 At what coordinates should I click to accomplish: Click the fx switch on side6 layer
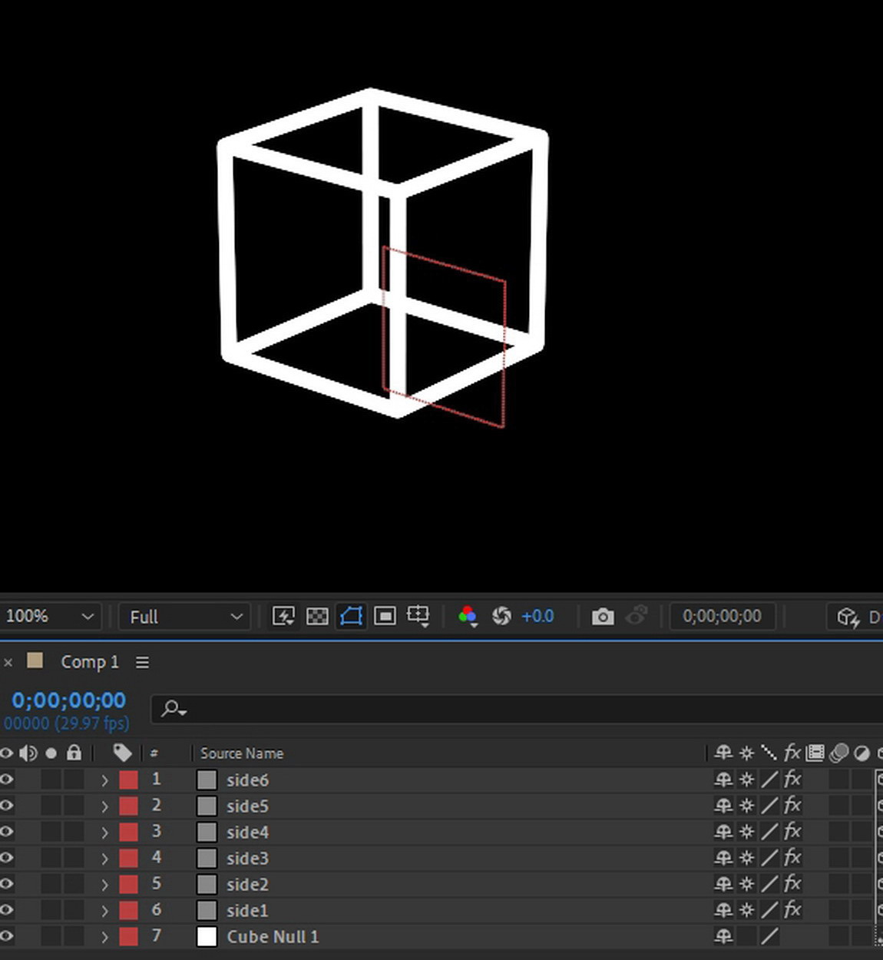coord(792,780)
